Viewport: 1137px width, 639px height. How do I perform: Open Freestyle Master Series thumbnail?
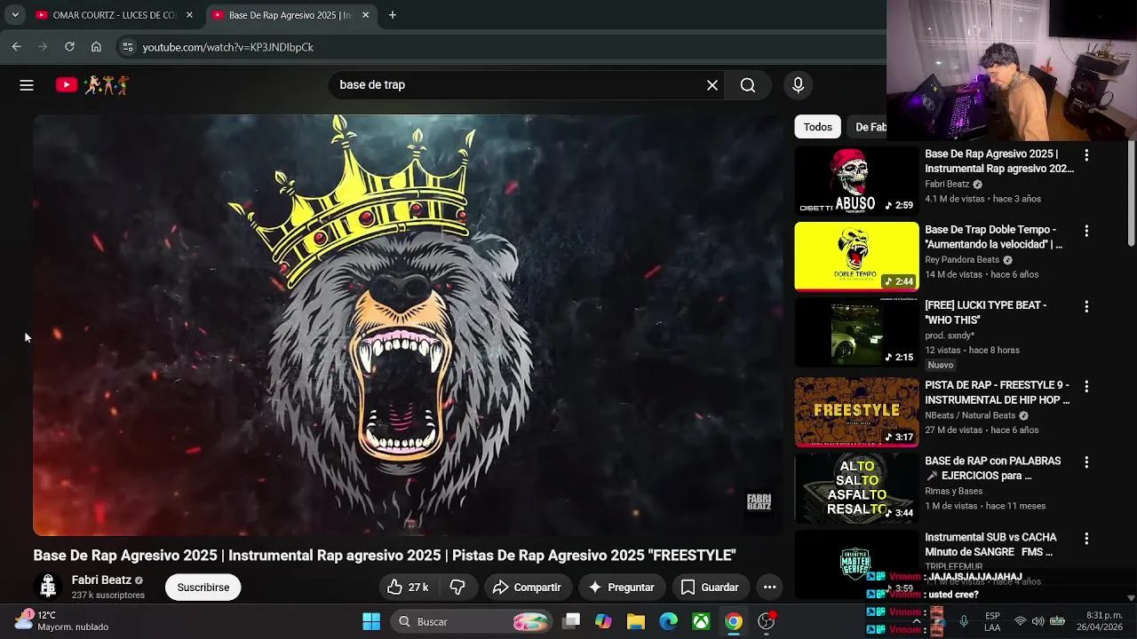(856, 563)
